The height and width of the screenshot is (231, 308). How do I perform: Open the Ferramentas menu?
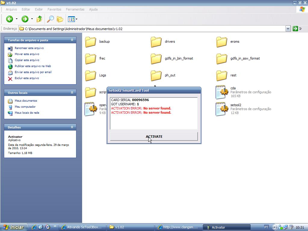[x=75, y=9]
